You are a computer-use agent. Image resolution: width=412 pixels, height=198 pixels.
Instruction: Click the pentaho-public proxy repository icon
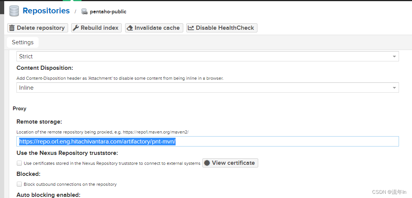pyautogui.click(x=84, y=11)
